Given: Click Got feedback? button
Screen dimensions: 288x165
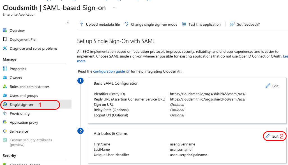Looking at the screenshot, I should (x=245, y=24).
